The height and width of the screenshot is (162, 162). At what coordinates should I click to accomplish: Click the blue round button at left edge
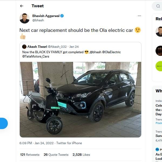pyautogui.click(x=3, y=123)
